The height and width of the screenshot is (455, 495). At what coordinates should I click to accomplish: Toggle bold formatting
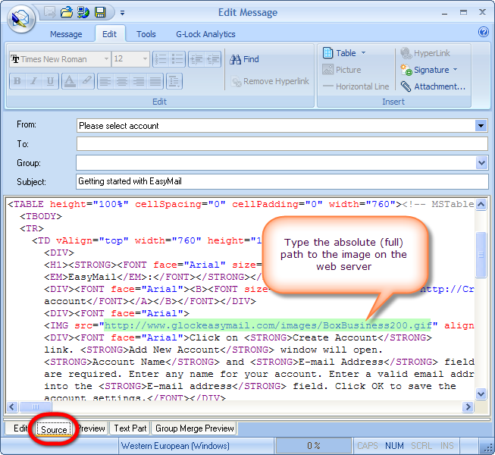17,81
